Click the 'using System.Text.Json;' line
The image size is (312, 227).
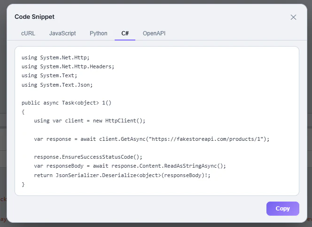point(57,85)
